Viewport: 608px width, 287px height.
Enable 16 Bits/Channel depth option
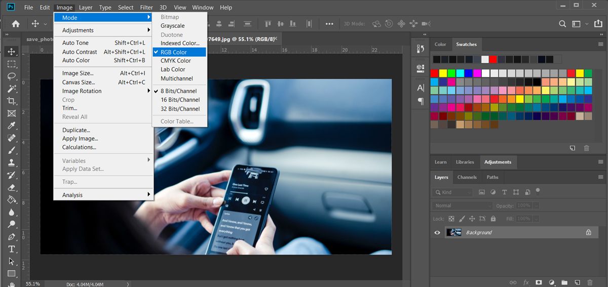180,100
